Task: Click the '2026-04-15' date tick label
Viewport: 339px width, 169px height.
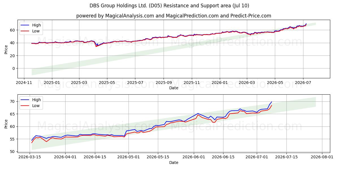Action: (x=95, y=157)
